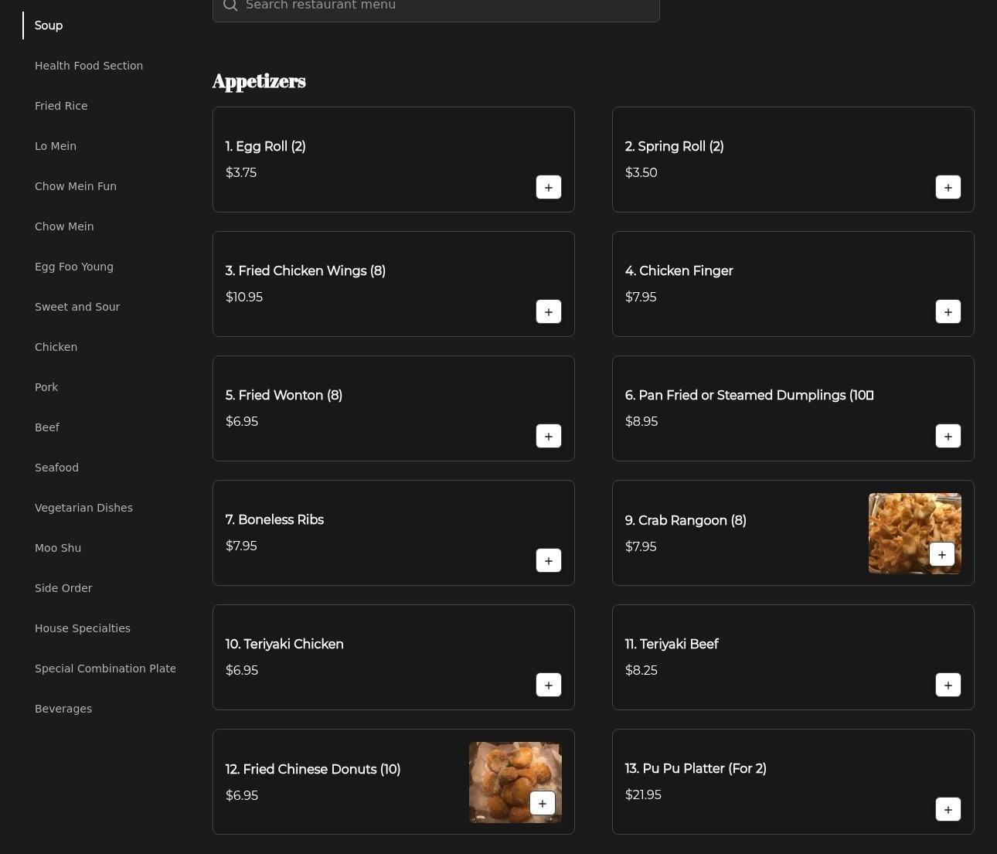997x854 pixels.
Task: Add Teriyaki Chicken to the order
Action: pos(548,685)
